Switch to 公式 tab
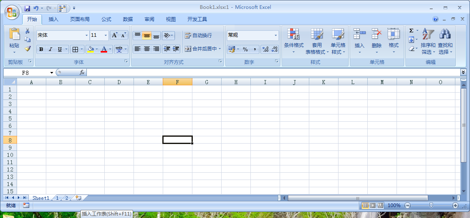Viewport: 470px width, 218px height. 106,19
